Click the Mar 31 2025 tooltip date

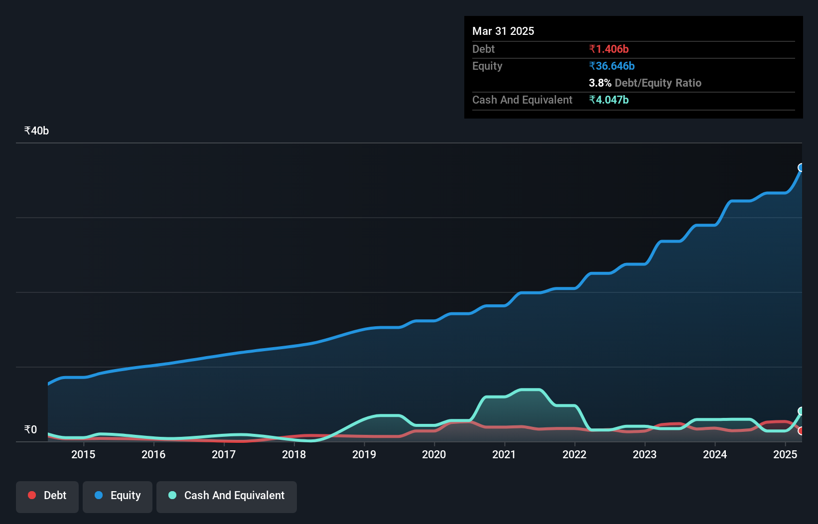(503, 31)
